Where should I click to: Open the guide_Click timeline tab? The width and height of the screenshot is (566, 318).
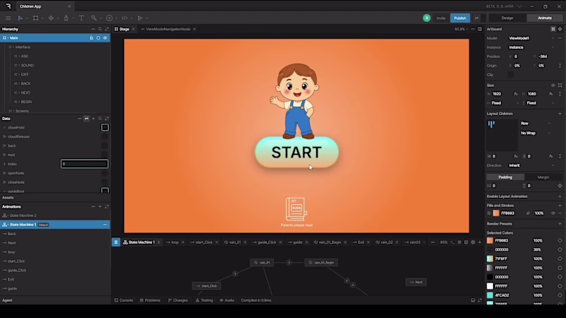pyautogui.click(x=267, y=242)
